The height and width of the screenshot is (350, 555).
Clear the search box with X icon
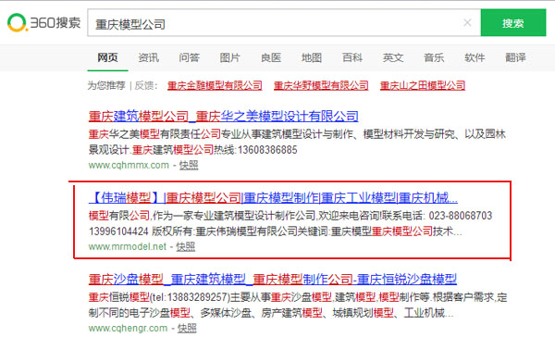click(467, 22)
